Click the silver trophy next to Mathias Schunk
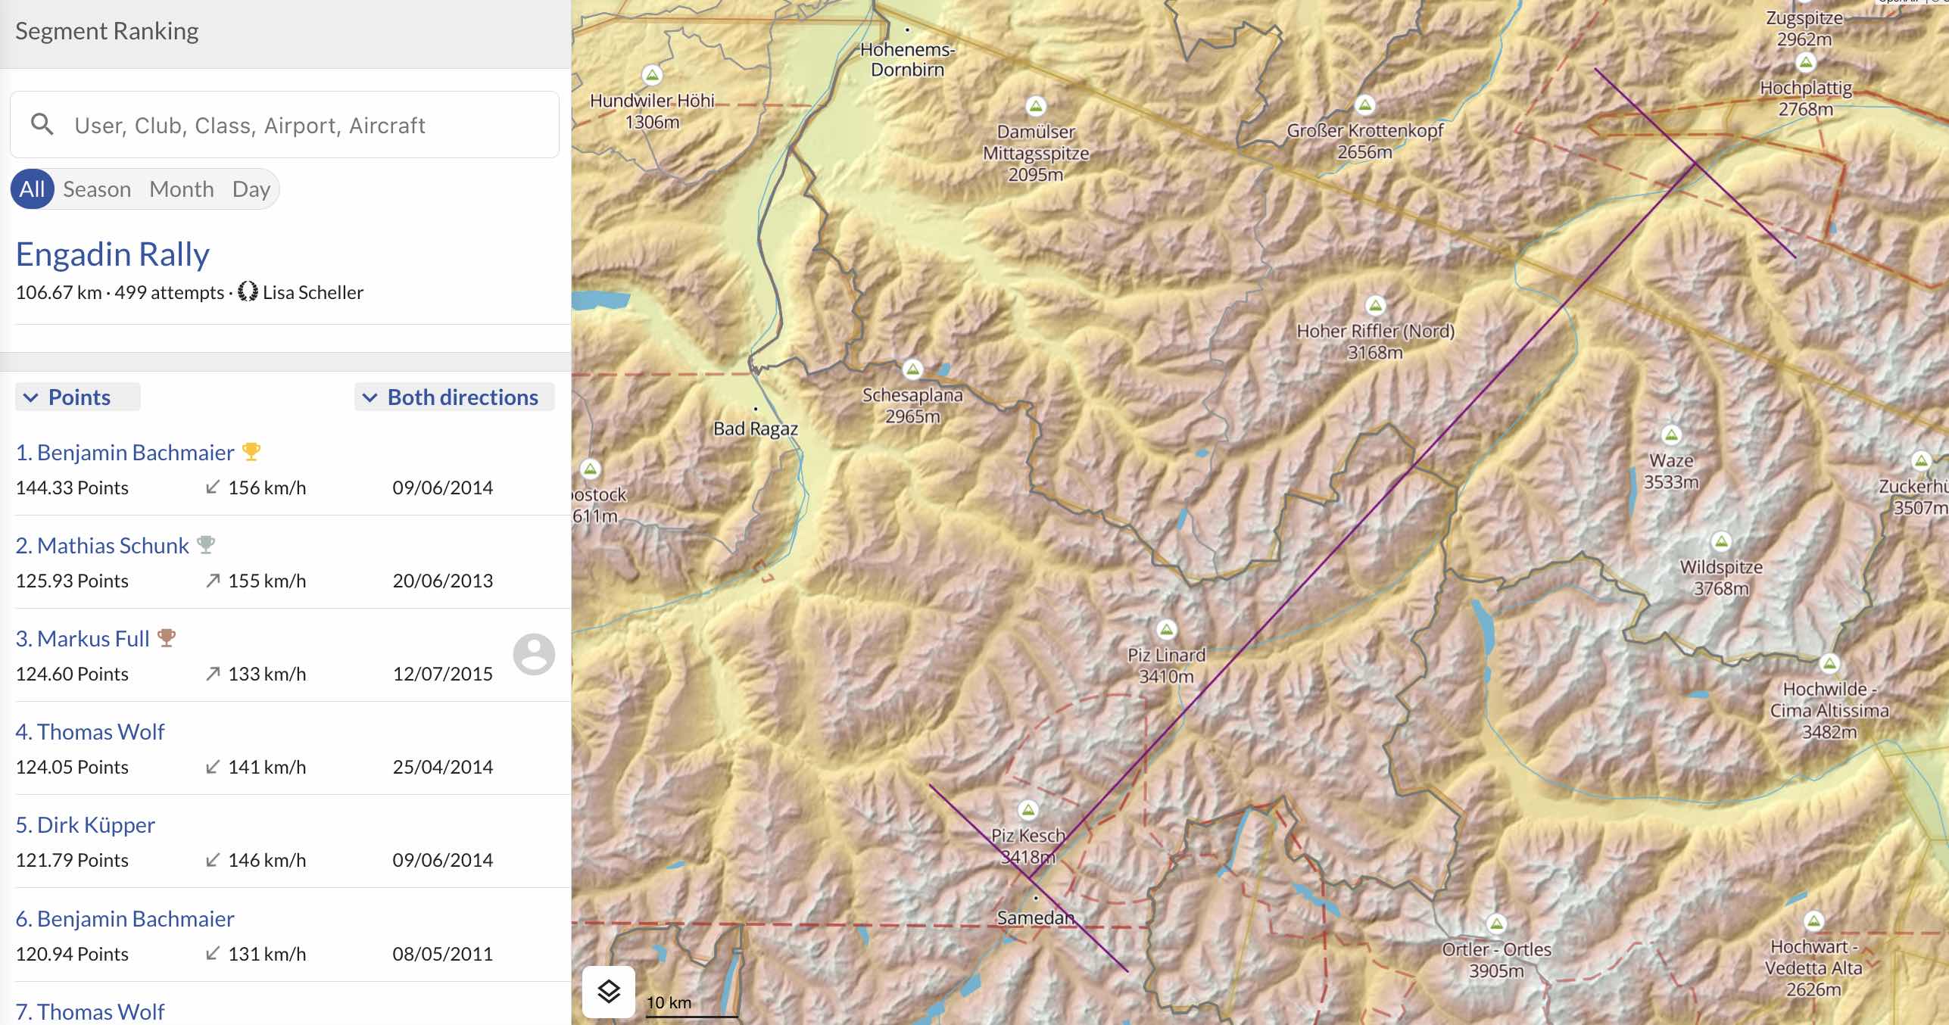This screenshot has width=1949, height=1025. click(206, 545)
